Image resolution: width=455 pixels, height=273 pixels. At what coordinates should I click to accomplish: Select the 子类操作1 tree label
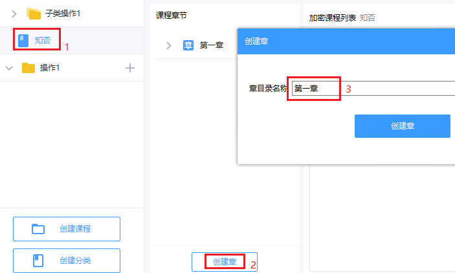63,13
